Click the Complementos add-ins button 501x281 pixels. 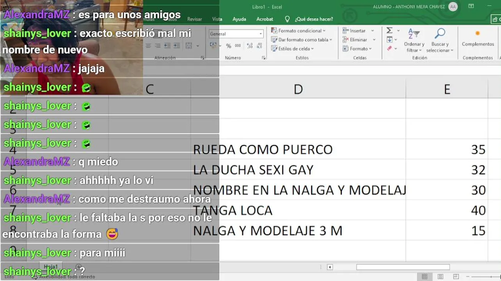[478, 38]
